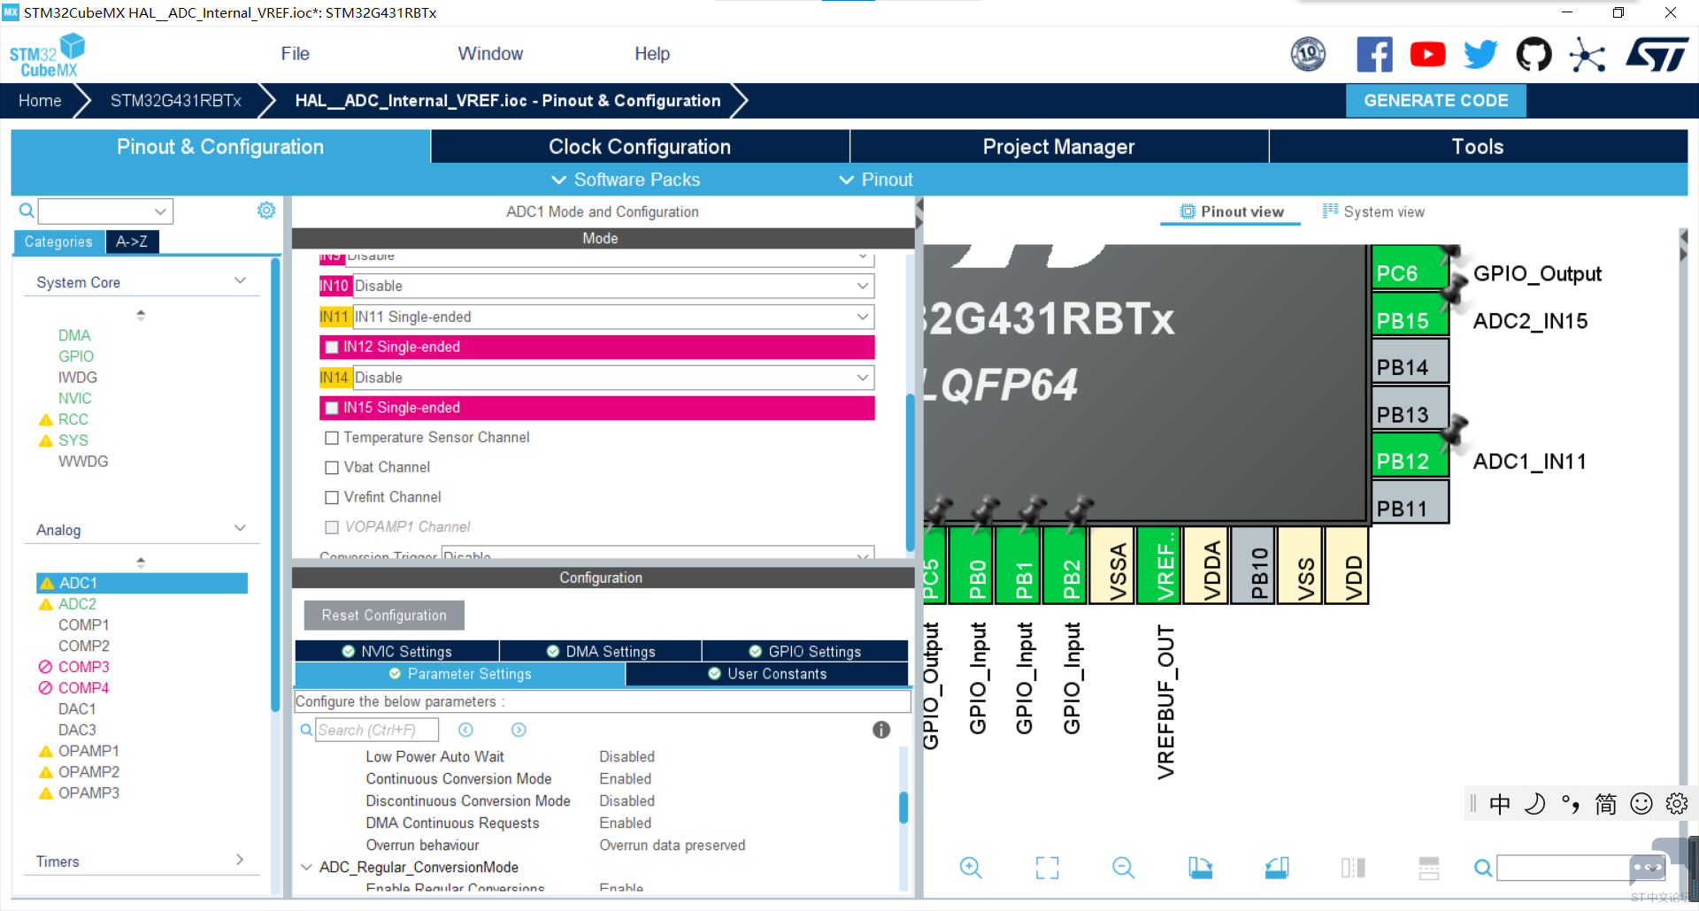This screenshot has height=911, width=1699.
Task: Zoom out of the pinout view
Action: [x=1123, y=868]
